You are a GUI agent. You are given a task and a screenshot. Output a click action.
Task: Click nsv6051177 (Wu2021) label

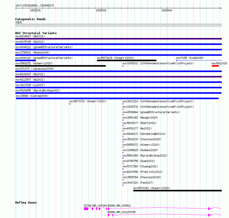[x=137, y=128]
